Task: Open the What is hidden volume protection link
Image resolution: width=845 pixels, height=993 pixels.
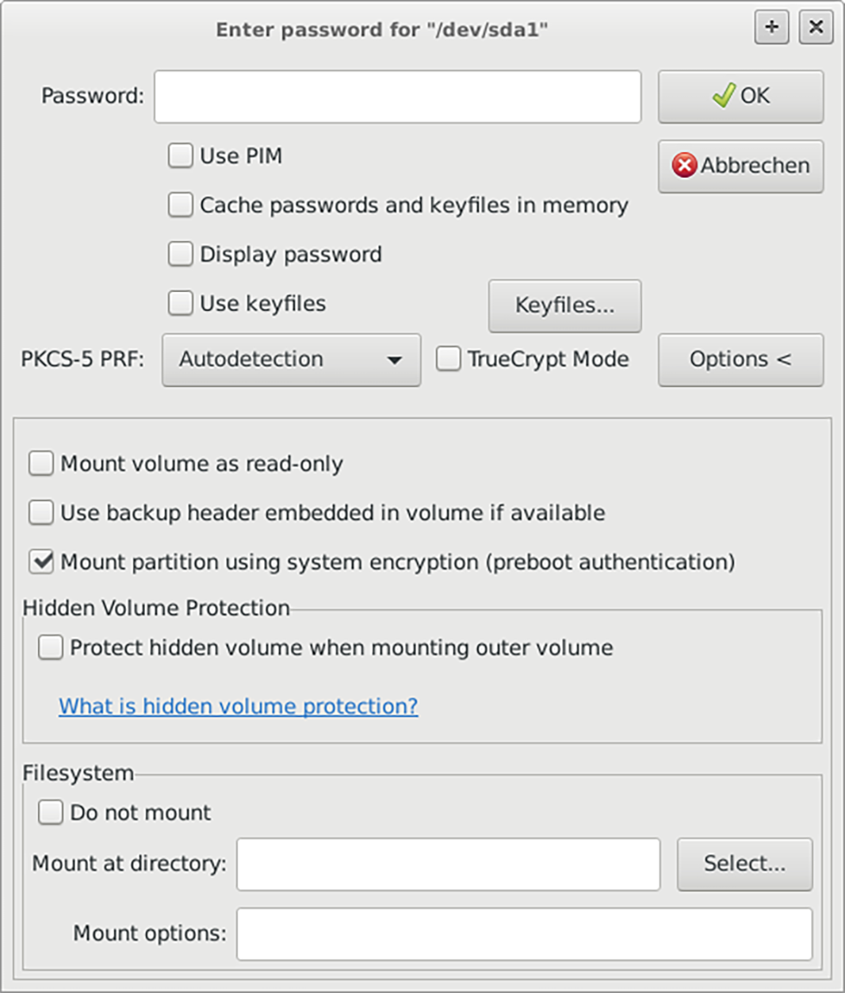Action: pos(238,706)
